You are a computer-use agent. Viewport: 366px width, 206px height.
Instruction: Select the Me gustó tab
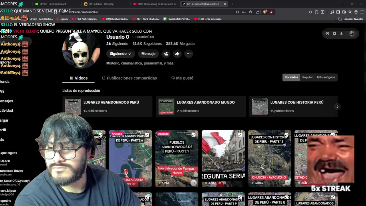point(182,78)
